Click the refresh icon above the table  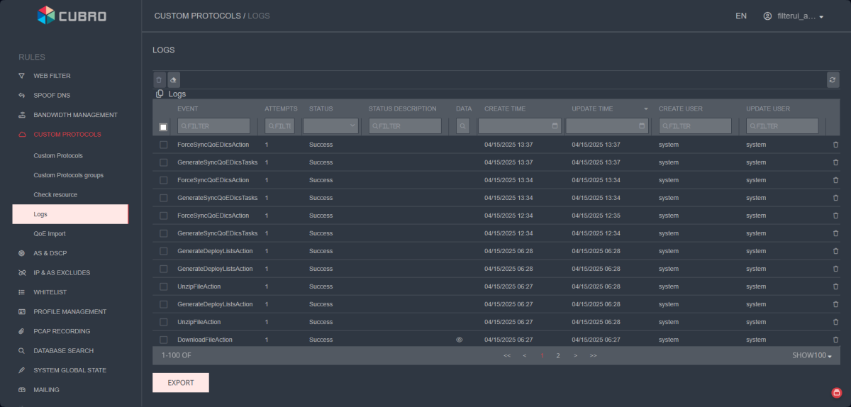833,80
